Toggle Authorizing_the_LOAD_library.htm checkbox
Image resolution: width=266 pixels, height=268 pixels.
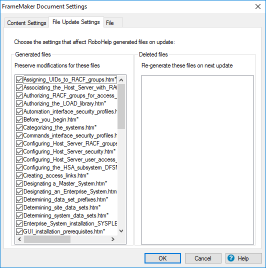[x=19, y=103]
